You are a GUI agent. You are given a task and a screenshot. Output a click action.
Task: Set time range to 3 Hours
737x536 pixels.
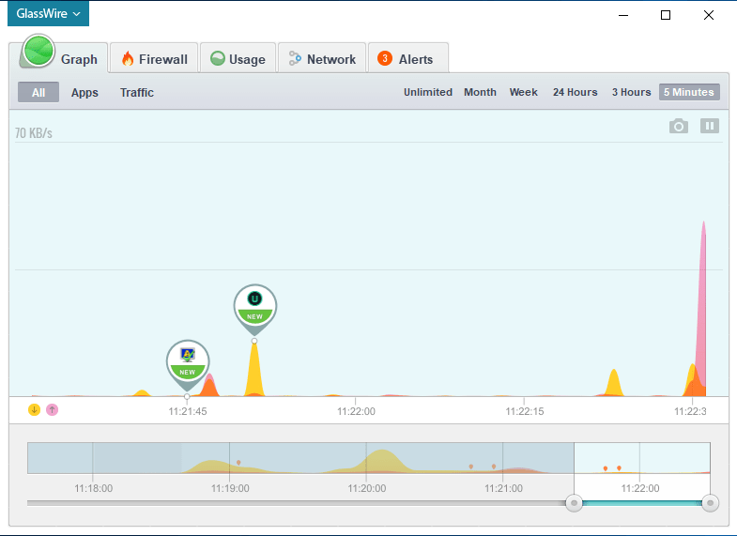coord(631,92)
